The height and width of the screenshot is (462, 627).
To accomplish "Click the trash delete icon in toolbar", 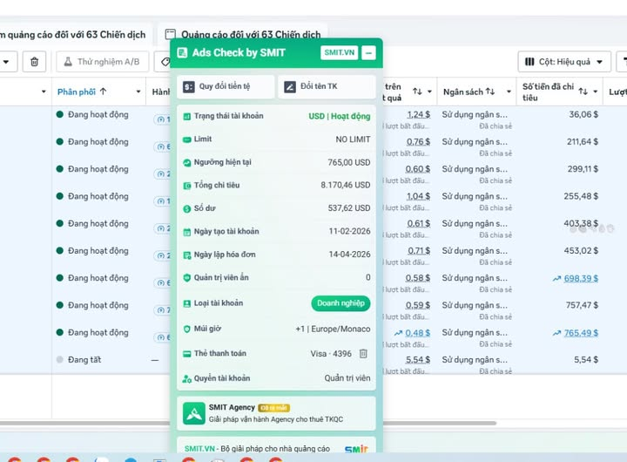I will coord(34,62).
